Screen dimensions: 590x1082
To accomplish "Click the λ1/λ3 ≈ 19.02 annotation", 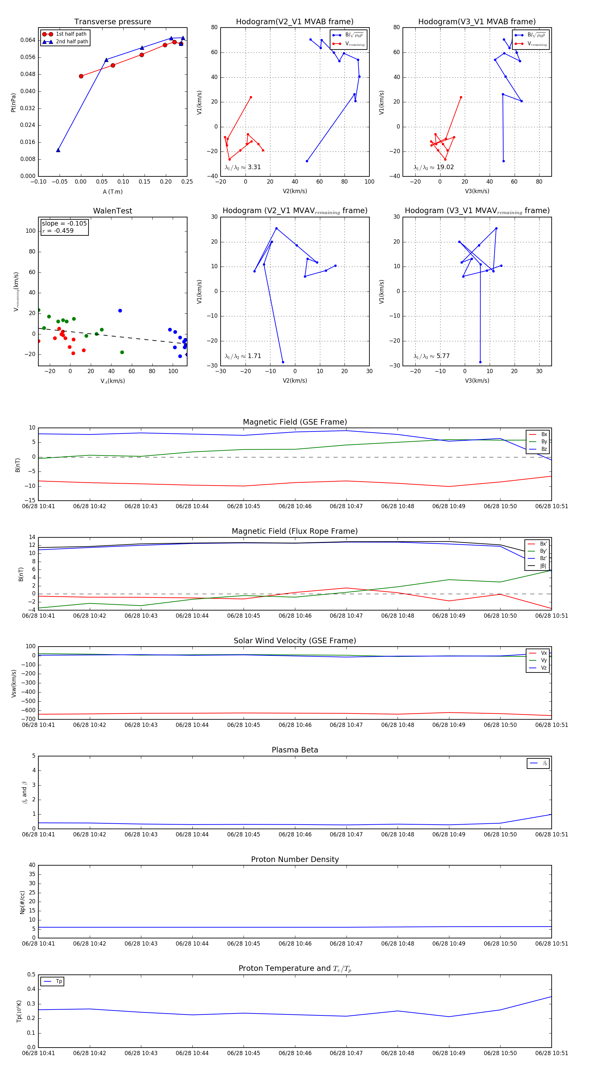I will [x=433, y=167].
